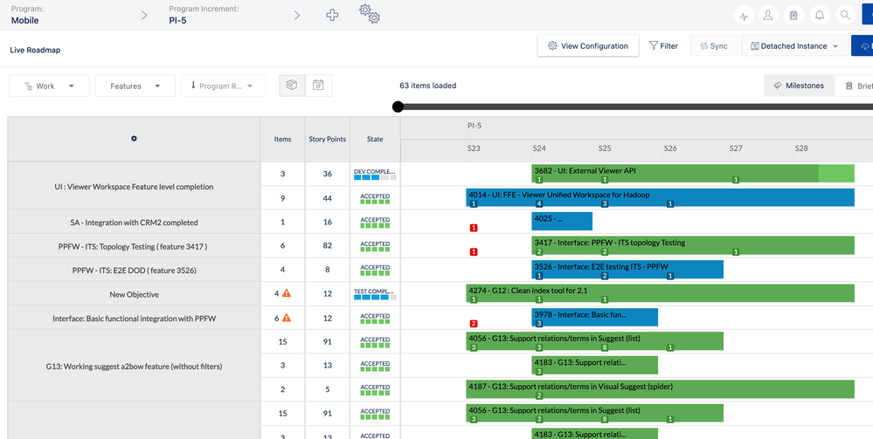Click the plus icon in the top bar
Image resolution: width=873 pixels, height=439 pixels.
point(332,15)
